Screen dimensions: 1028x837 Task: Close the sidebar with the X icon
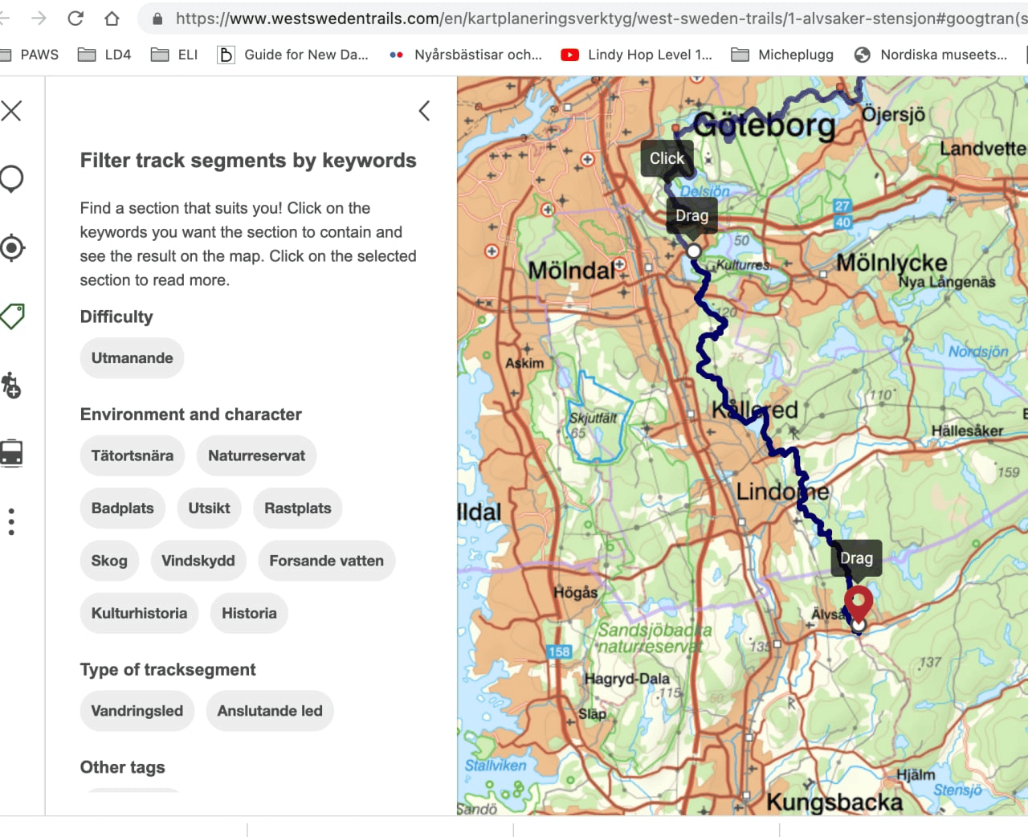(11, 111)
